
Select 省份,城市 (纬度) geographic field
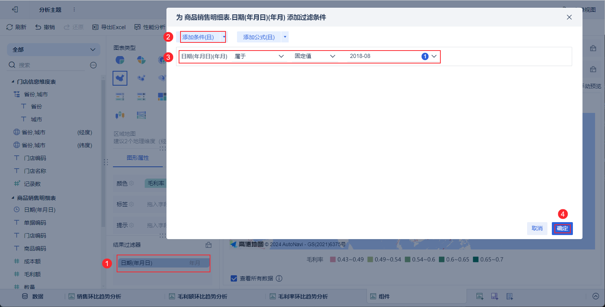53,145
